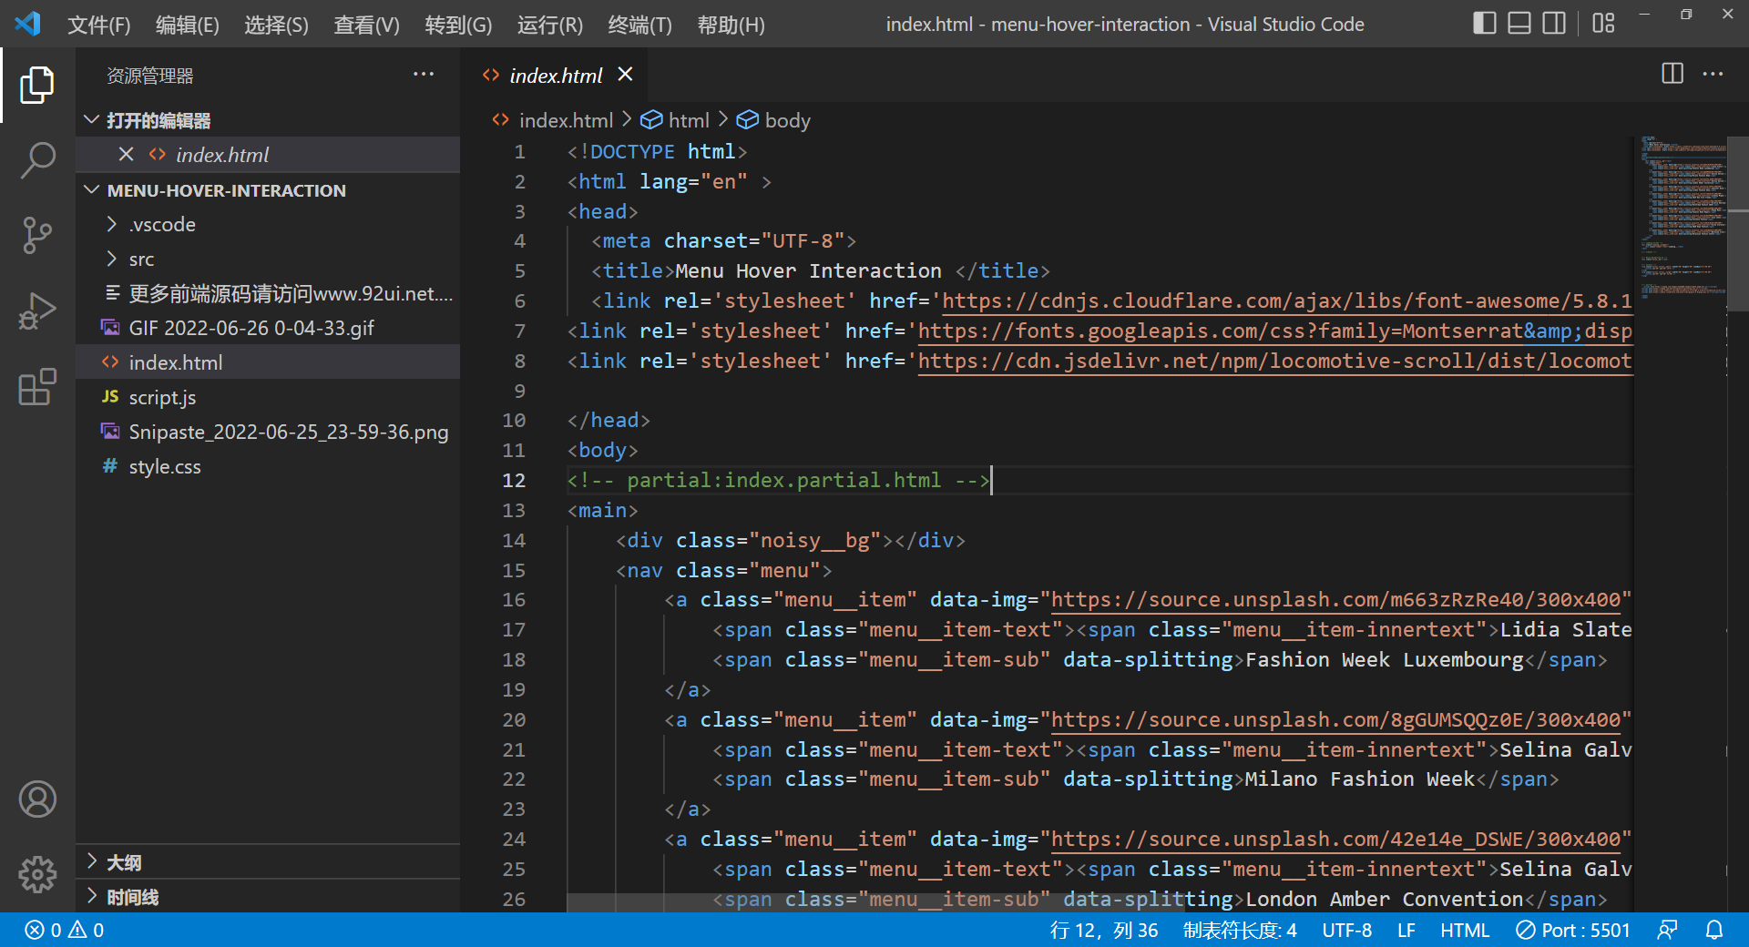Toggle the primary side bar visibility

1484,24
